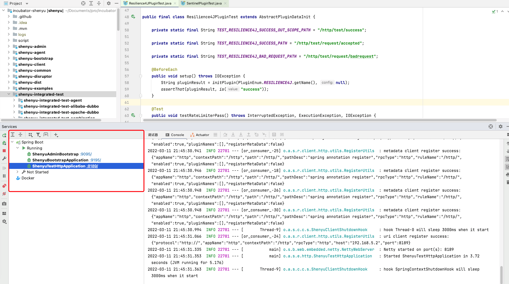Switch to the Console tab

coord(175,135)
